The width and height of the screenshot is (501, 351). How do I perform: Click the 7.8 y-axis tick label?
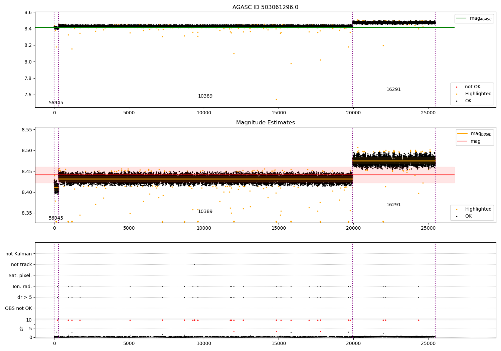coord(28,78)
